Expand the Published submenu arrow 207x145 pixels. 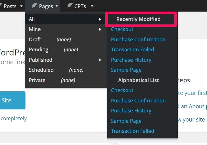[100, 60]
